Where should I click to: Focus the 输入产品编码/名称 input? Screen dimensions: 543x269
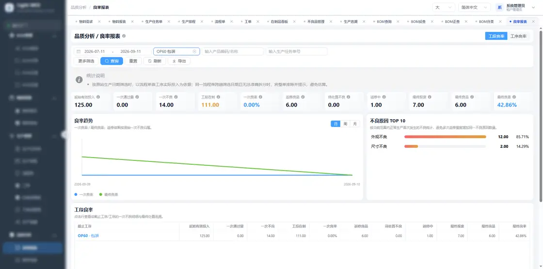coord(233,51)
